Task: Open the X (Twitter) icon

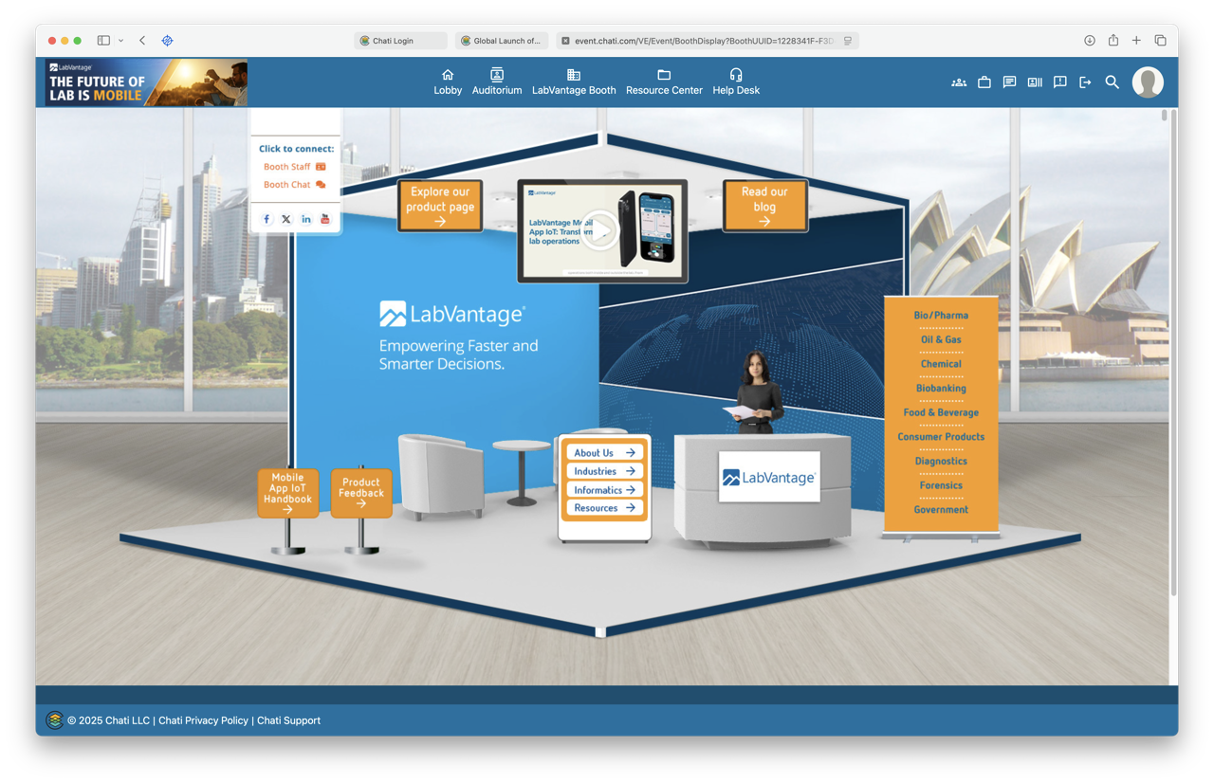Action: pos(286,219)
